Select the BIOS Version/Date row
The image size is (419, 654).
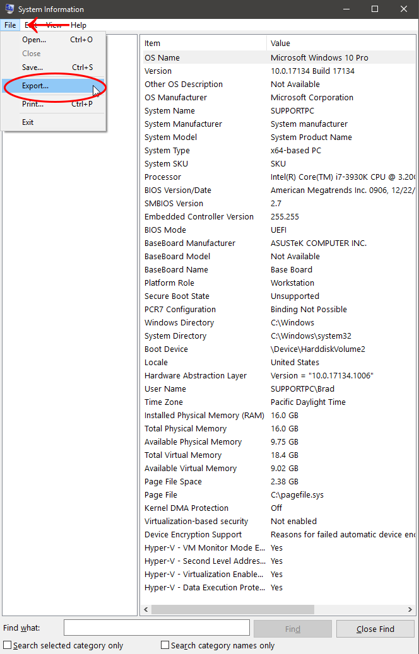(x=279, y=190)
